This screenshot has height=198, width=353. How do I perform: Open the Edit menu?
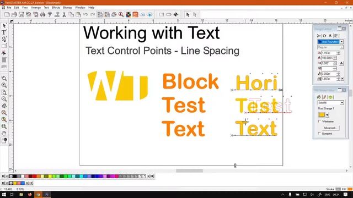coord(17,8)
